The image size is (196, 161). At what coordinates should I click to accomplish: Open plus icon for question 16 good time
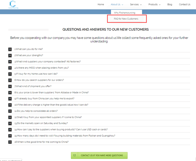[x=10, y=142]
